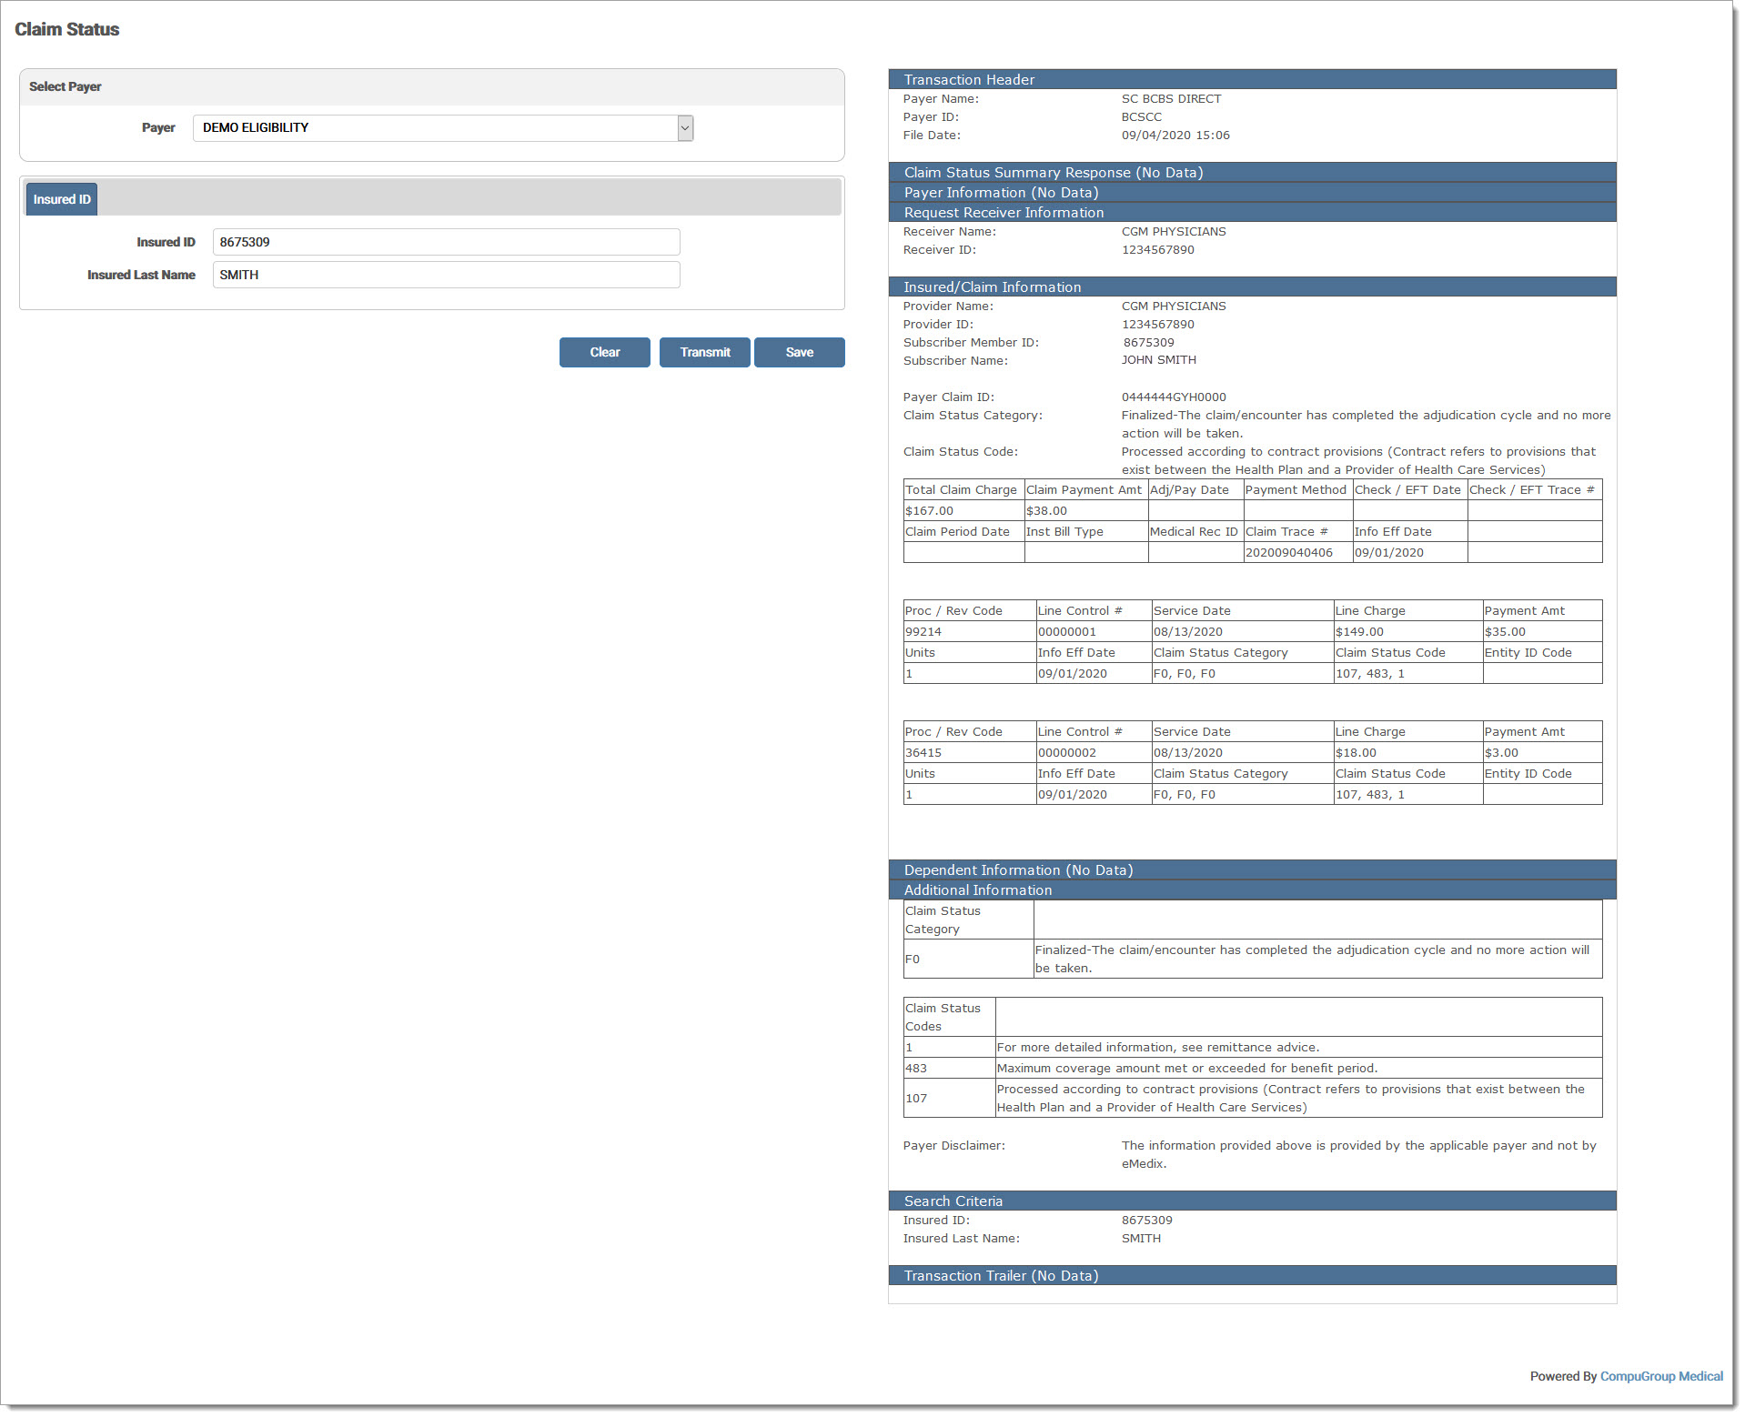The width and height of the screenshot is (1745, 1417).
Task: Click line charge $149.00 cell
Action: click(1407, 631)
